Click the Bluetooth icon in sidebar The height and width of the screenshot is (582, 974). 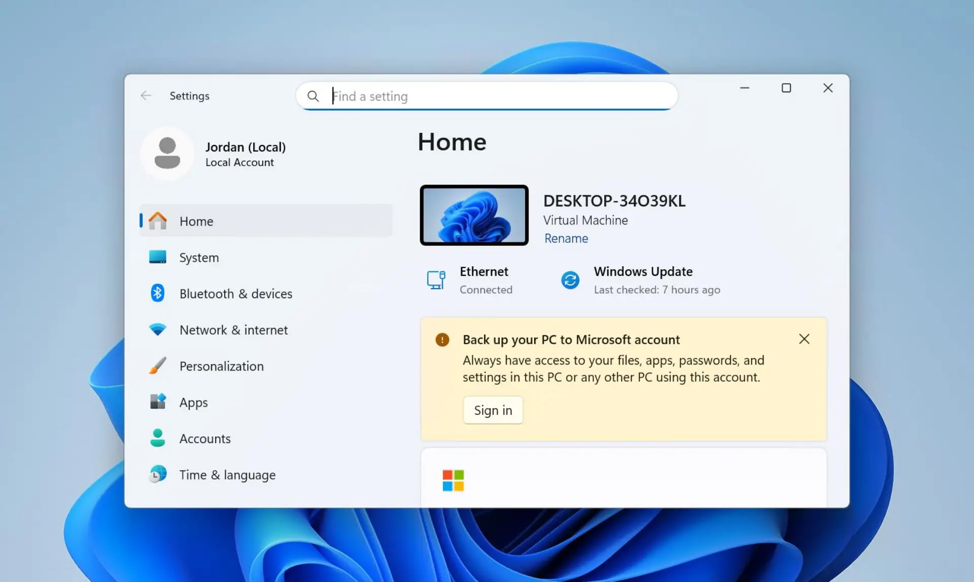[x=157, y=293]
